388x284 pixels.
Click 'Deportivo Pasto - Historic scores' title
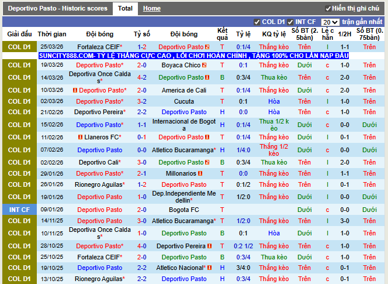tap(58, 8)
